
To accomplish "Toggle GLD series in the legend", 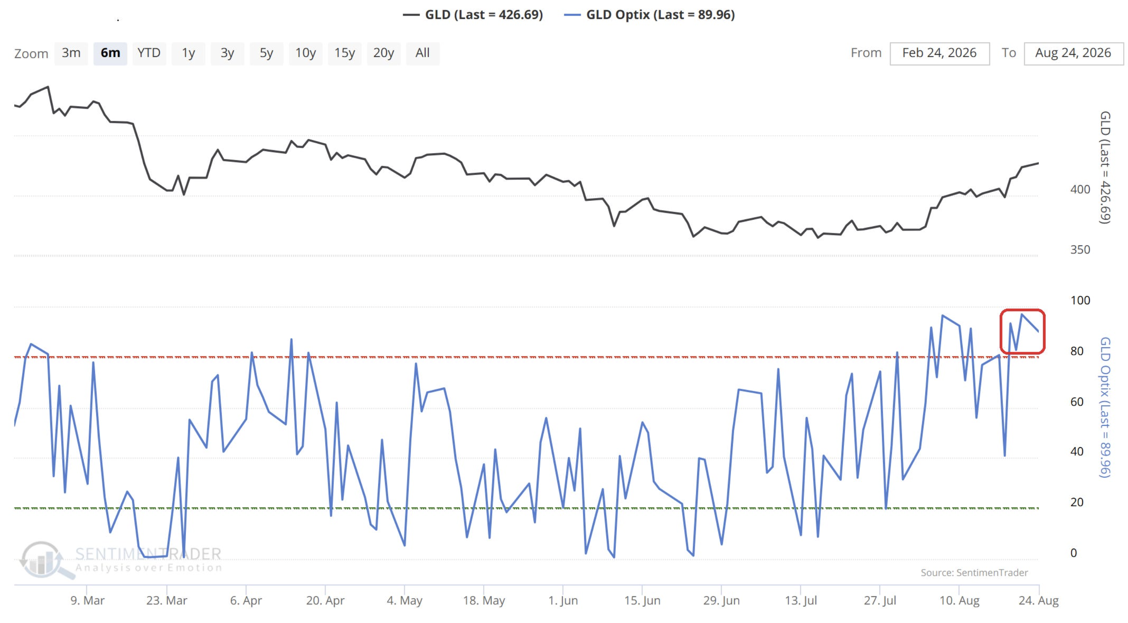I will [473, 14].
